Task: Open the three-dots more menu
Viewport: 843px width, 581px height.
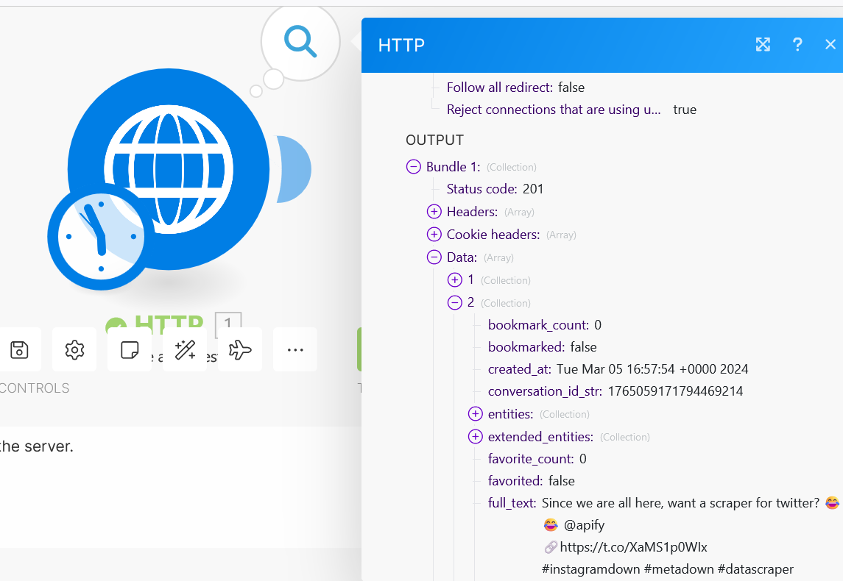Action: click(x=295, y=349)
